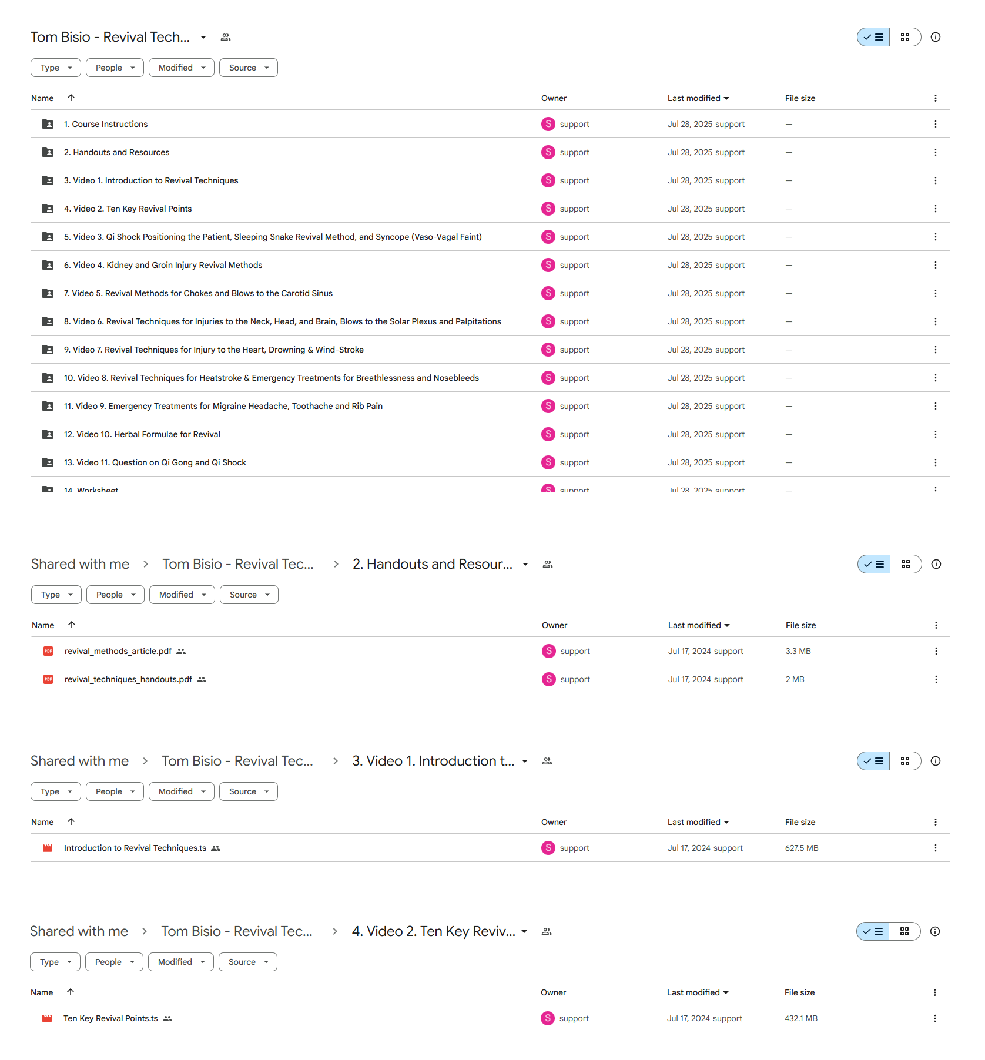Open Ten Key Revival Points.ts video
Viewport: 985px width, 1060px height.
[x=110, y=1018]
